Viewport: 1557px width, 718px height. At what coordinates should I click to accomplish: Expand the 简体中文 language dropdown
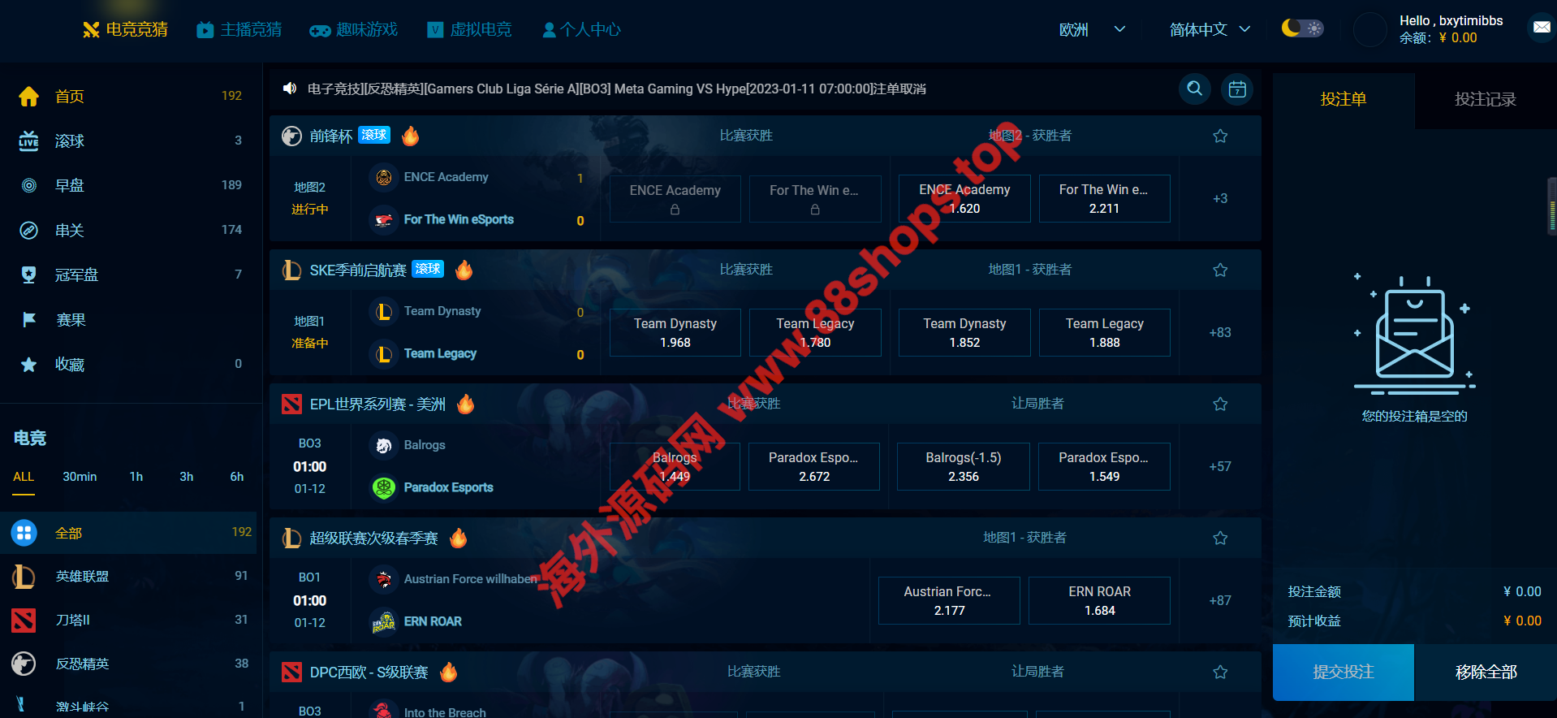pos(1209,30)
